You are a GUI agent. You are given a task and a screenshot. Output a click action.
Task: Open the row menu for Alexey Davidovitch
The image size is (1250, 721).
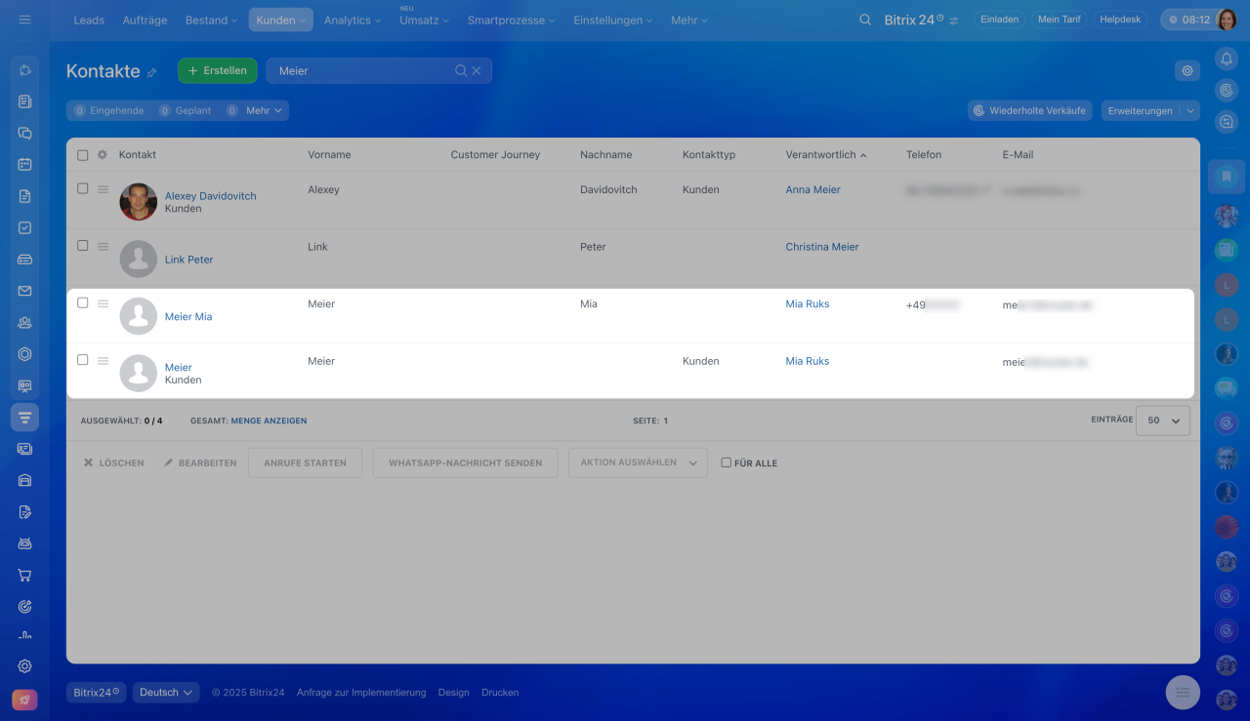click(103, 189)
